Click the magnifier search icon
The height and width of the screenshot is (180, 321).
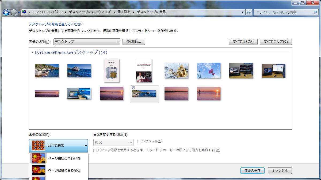coord(315,12)
